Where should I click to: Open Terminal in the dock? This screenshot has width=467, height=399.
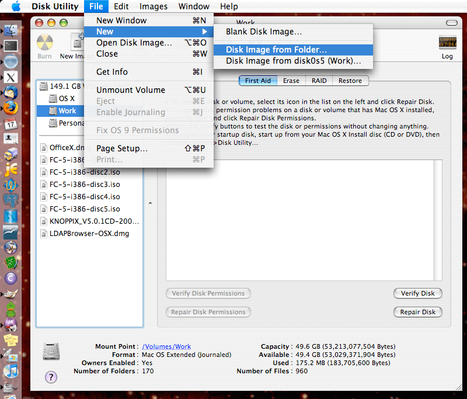11,46
